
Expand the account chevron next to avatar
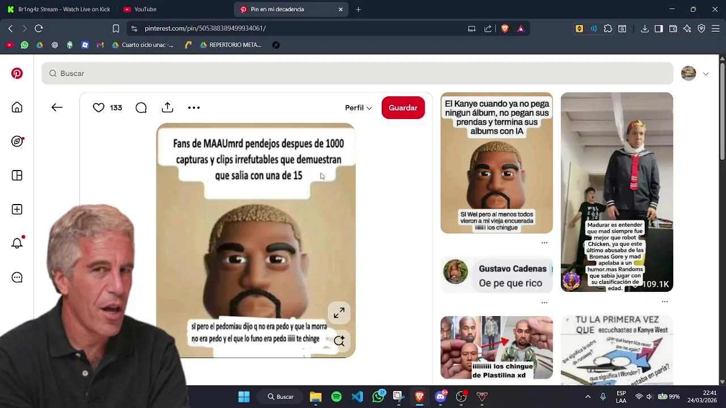point(706,74)
